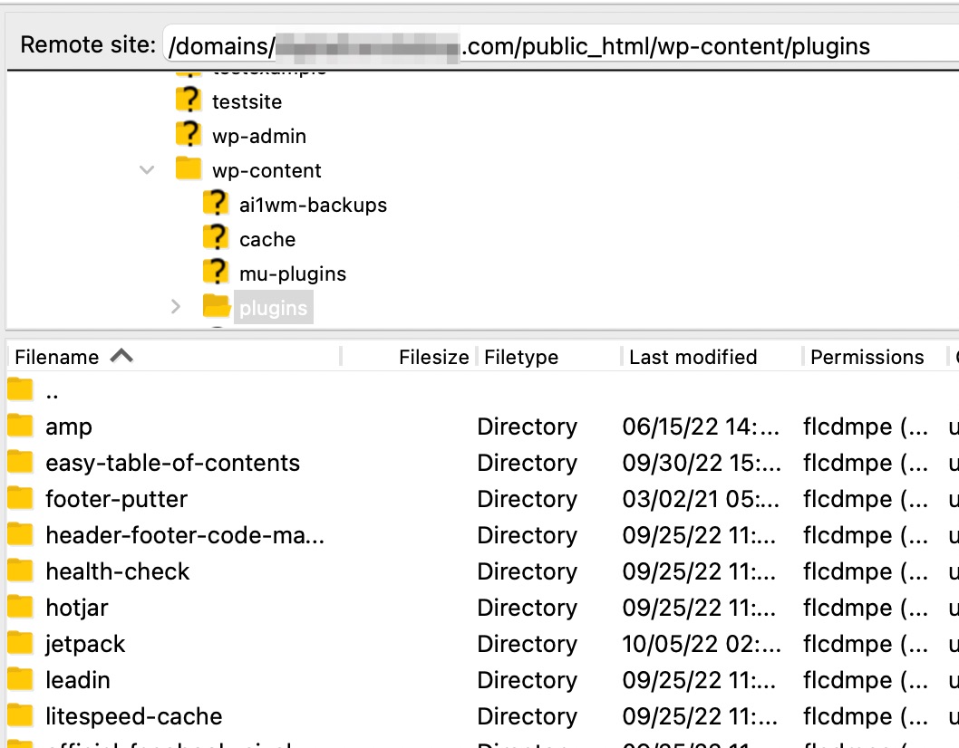Sort files by Filename column header

(174, 357)
